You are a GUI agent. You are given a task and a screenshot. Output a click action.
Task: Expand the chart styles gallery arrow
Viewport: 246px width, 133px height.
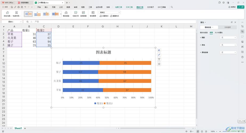61,14
